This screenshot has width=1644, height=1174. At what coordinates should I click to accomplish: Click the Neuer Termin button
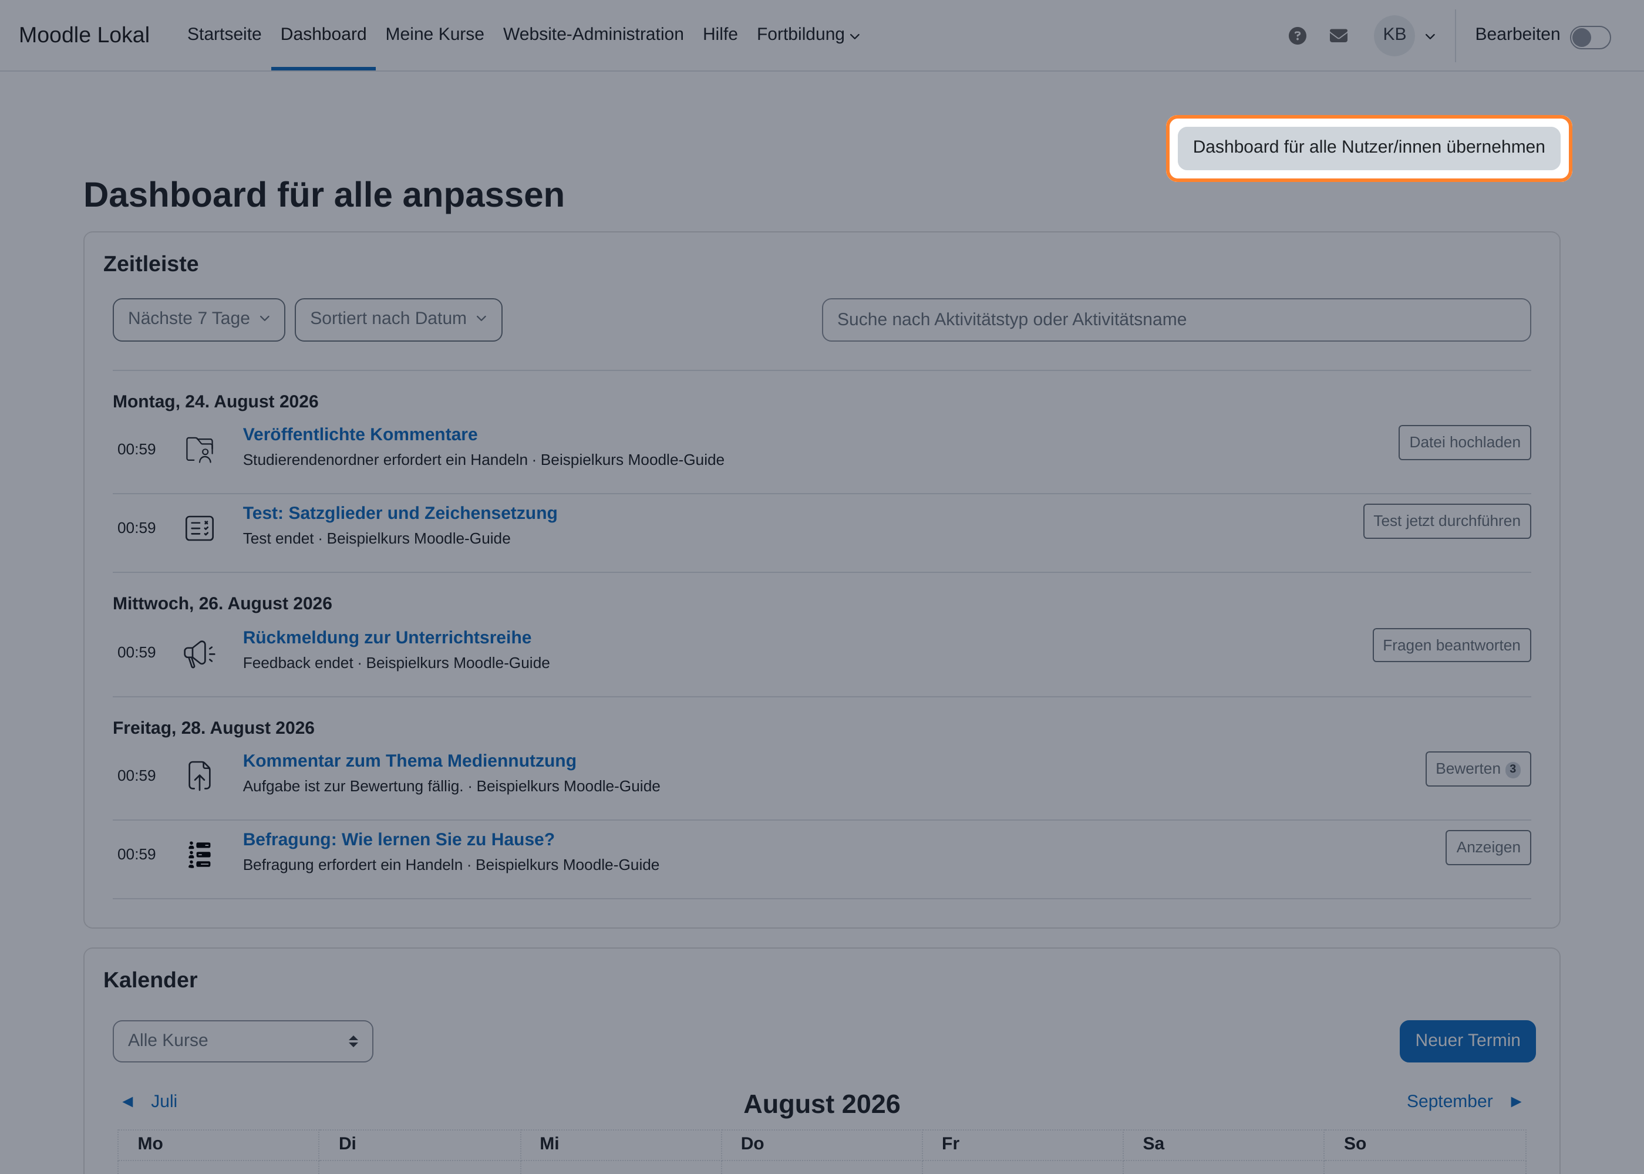coord(1467,1041)
